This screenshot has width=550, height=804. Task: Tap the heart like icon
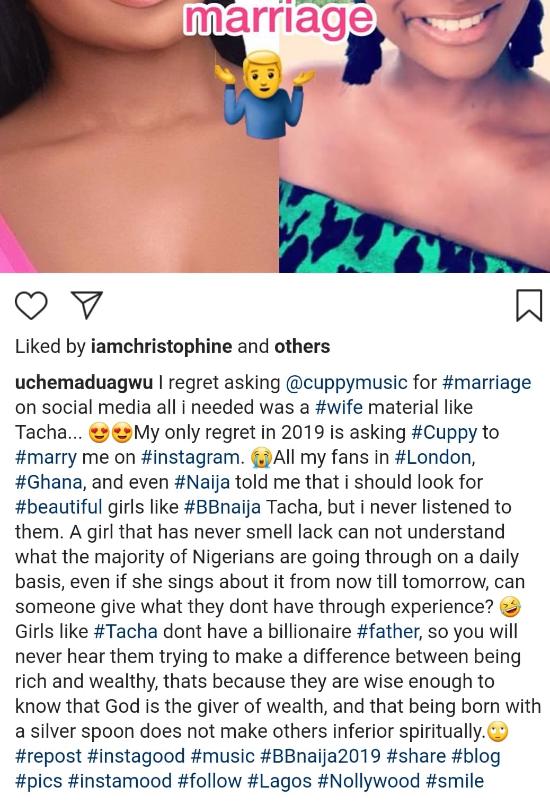coord(31,305)
